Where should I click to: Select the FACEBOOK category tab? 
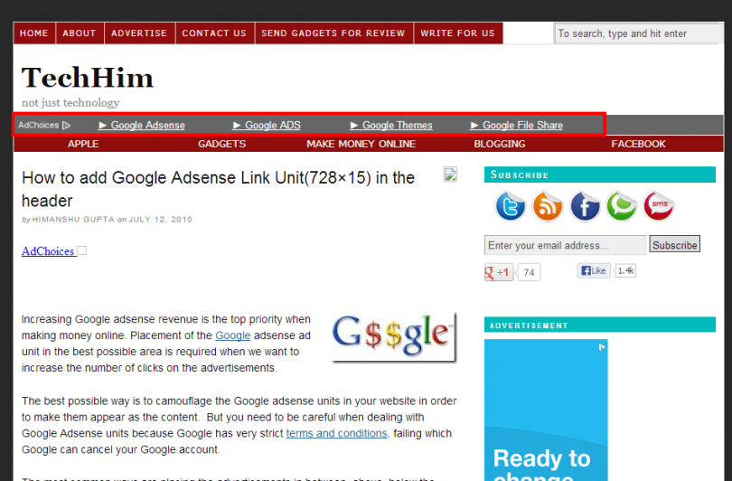(638, 144)
